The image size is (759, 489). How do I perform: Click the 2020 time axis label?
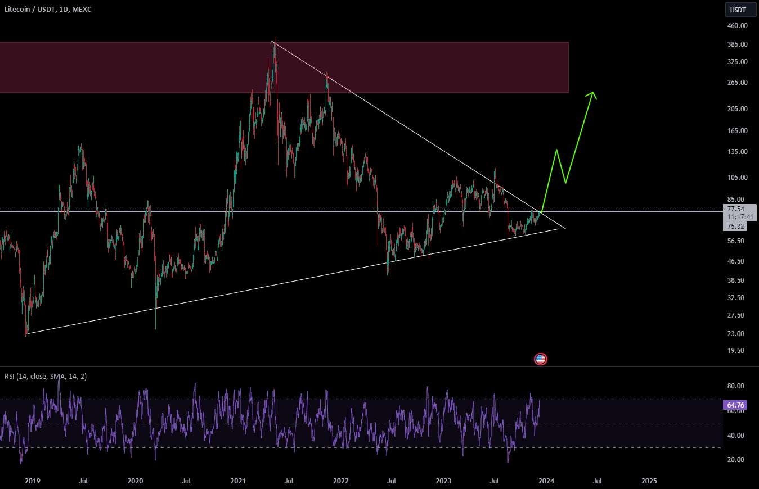click(135, 481)
